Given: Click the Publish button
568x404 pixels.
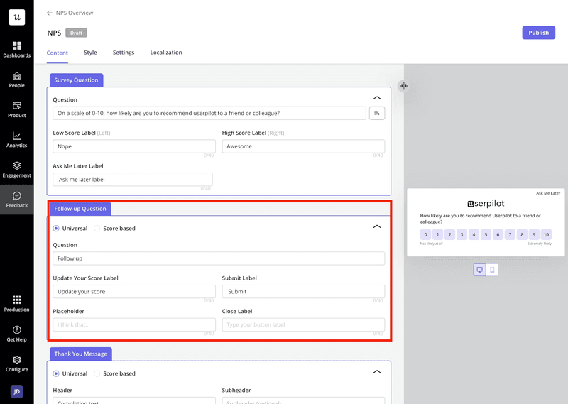Looking at the screenshot, I should coord(538,33).
